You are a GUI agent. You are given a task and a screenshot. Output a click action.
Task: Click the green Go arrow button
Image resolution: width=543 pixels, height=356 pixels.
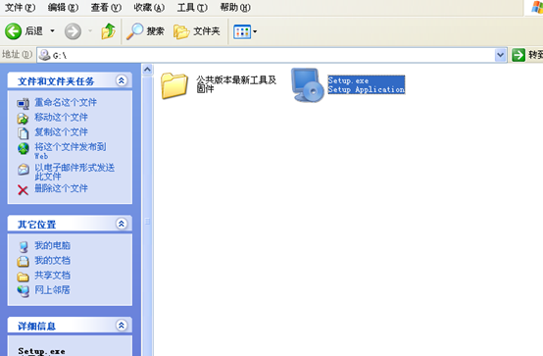point(518,55)
